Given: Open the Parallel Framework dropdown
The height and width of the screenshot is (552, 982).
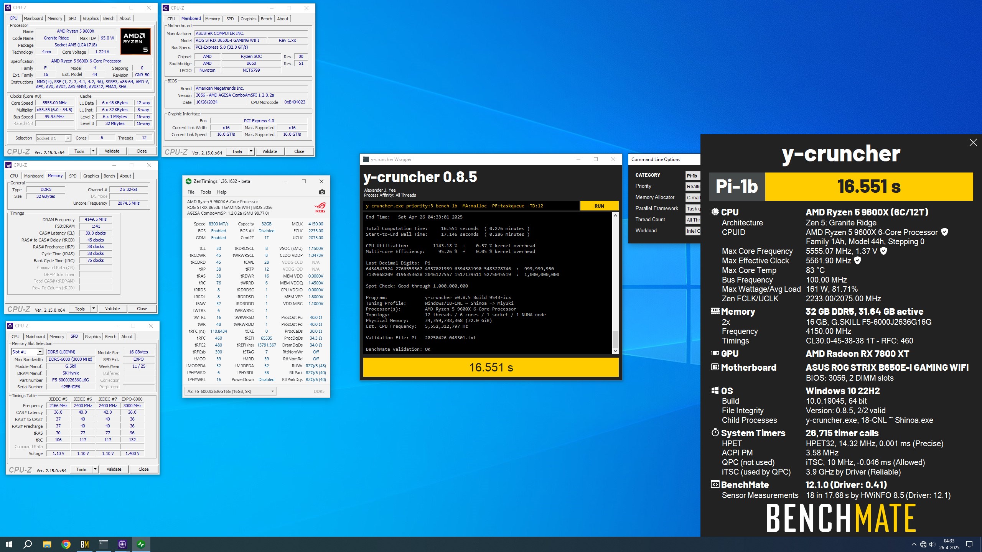Looking at the screenshot, I should pos(693,209).
